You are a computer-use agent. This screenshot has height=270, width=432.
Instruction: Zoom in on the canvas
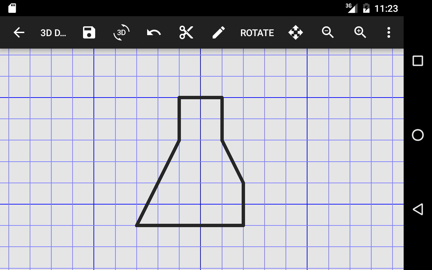pyautogui.click(x=360, y=32)
